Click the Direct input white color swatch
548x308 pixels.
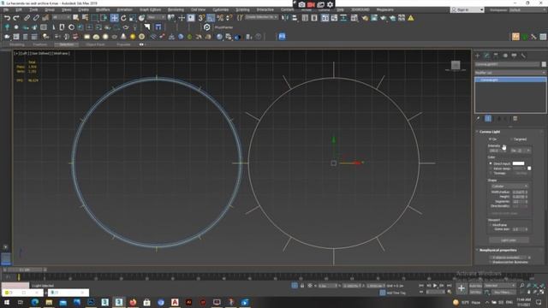point(518,163)
